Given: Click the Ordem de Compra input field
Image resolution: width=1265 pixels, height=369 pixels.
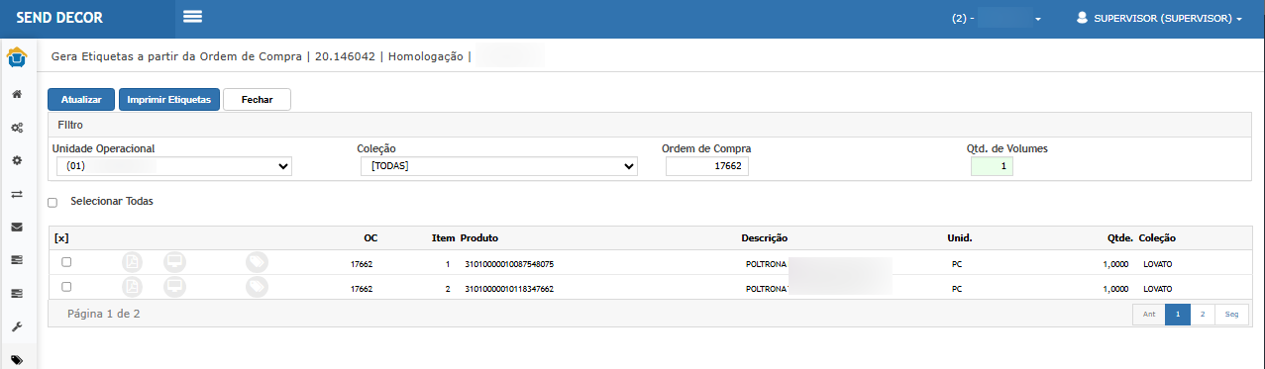Looking at the screenshot, I should [x=707, y=167].
